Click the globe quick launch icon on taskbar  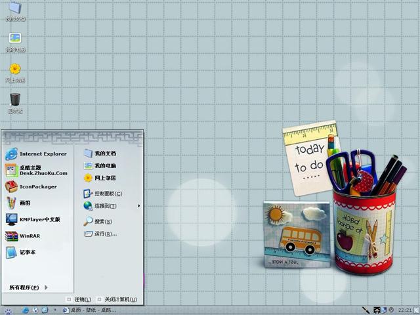click(35, 310)
